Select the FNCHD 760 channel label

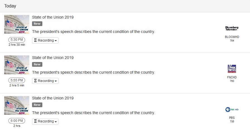pyautogui.click(x=232, y=79)
